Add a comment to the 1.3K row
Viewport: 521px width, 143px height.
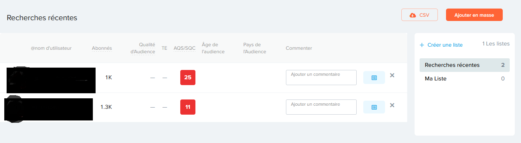321,107
